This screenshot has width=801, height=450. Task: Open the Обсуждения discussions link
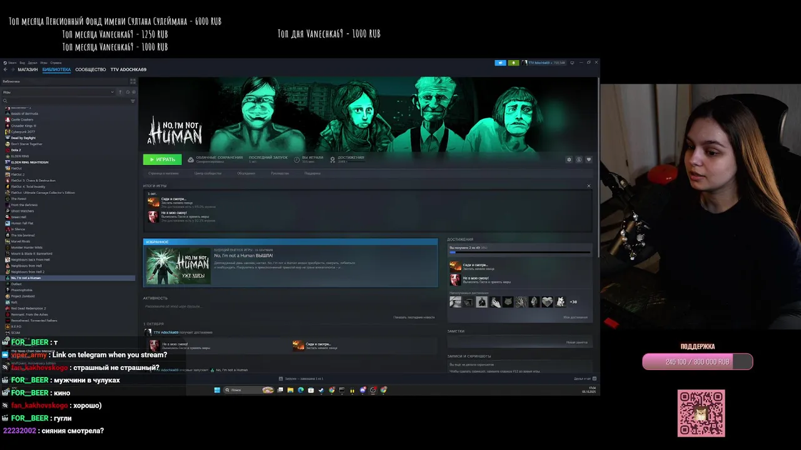point(246,173)
